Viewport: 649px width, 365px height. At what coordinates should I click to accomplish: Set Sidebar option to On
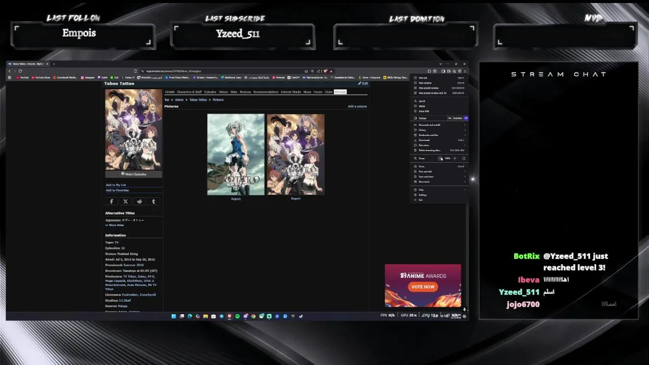450,118
